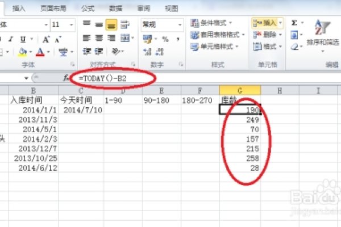Click merge and center icon
Screen dimensions: 341x227
[x=125, y=38]
